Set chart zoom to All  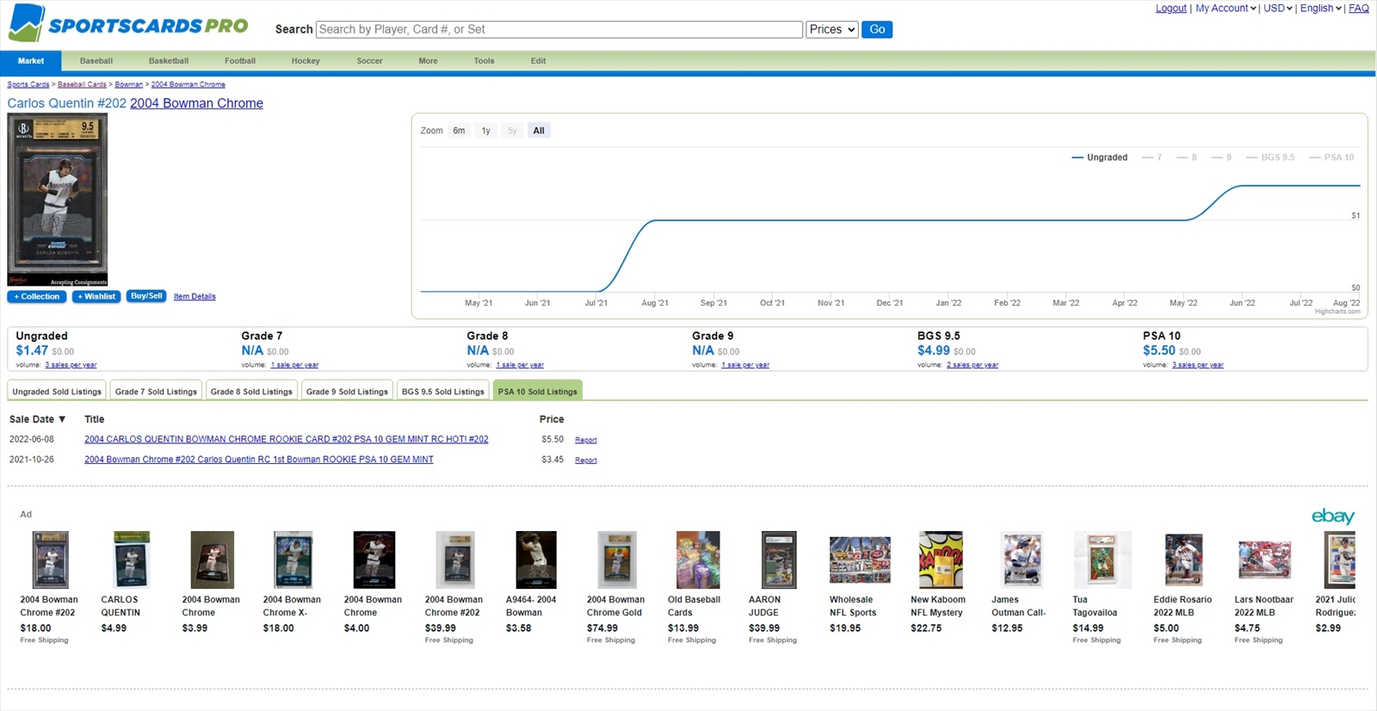539,131
